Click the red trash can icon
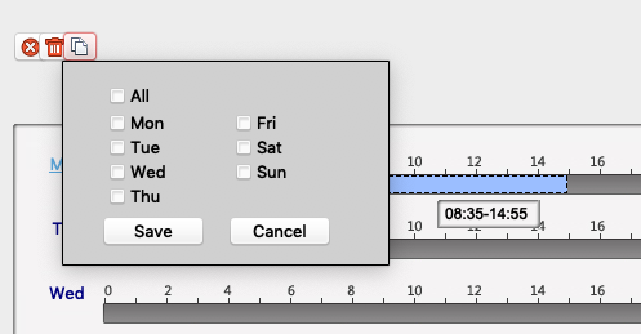 pos(55,47)
